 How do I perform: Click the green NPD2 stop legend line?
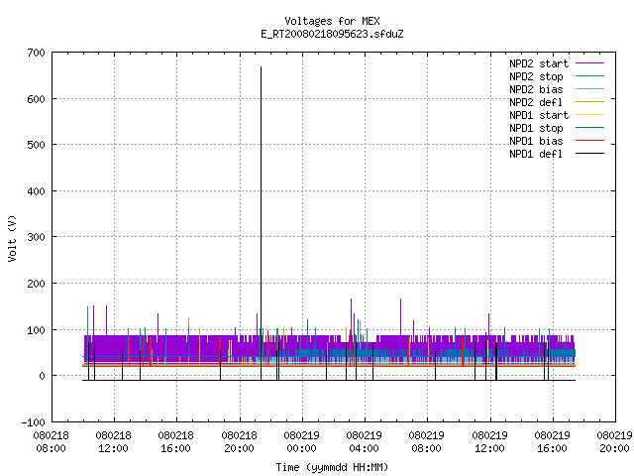[x=590, y=75]
